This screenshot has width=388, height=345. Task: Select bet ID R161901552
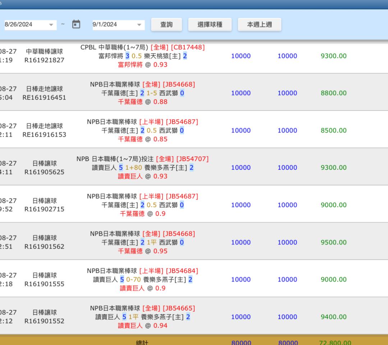tap(44, 321)
